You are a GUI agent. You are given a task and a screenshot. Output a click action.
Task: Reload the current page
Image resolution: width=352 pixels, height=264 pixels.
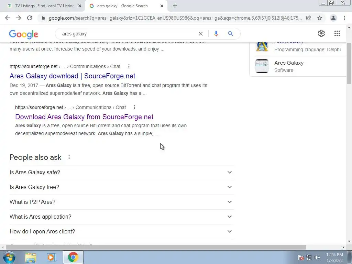30,18
